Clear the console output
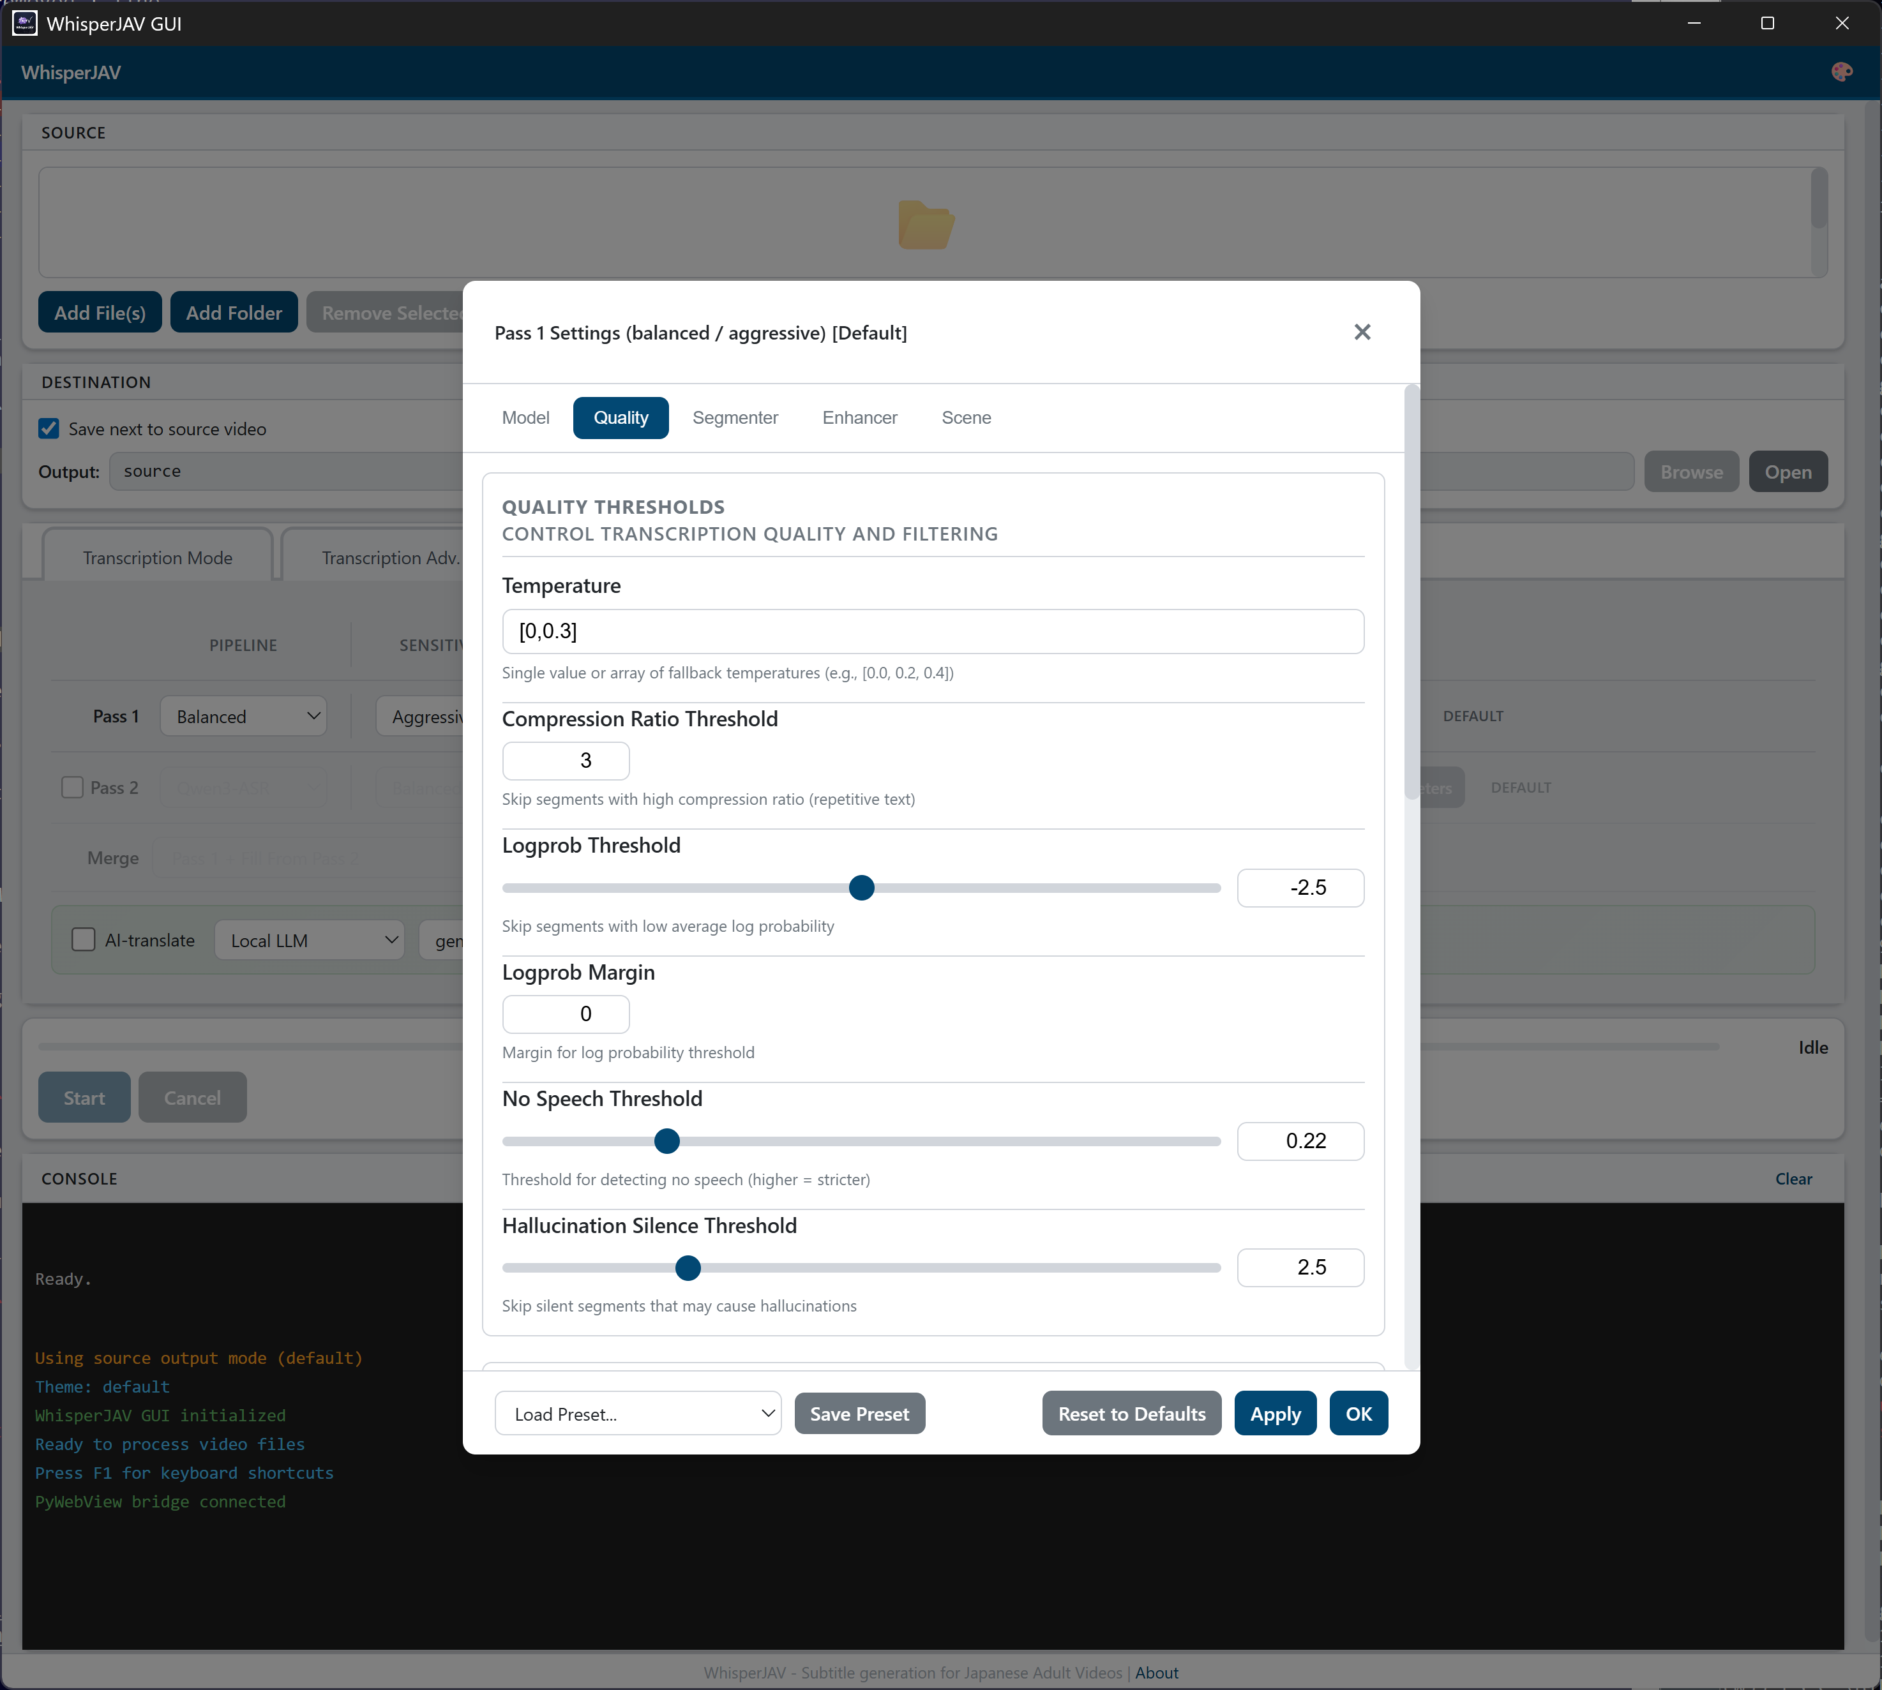Image resolution: width=1882 pixels, height=1690 pixels. (1793, 1178)
